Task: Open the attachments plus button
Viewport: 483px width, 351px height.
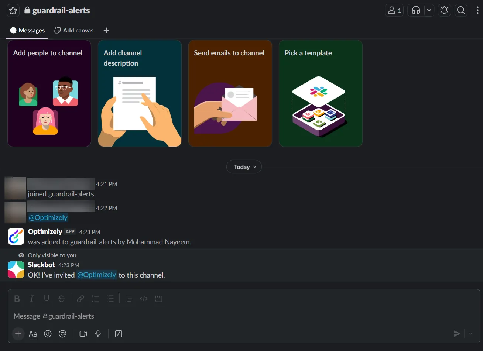Action: [x=18, y=334]
